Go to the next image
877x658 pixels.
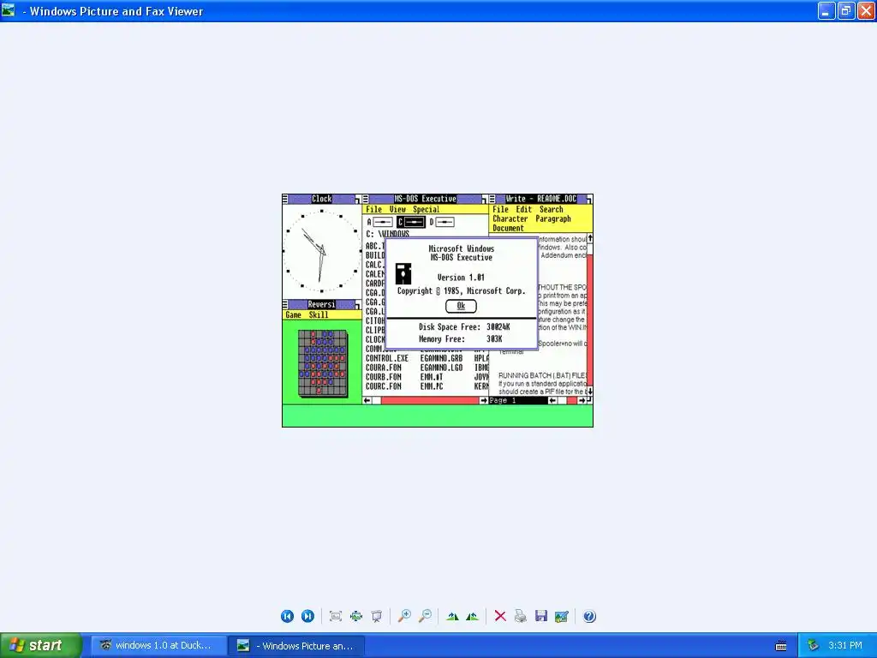[x=307, y=616]
